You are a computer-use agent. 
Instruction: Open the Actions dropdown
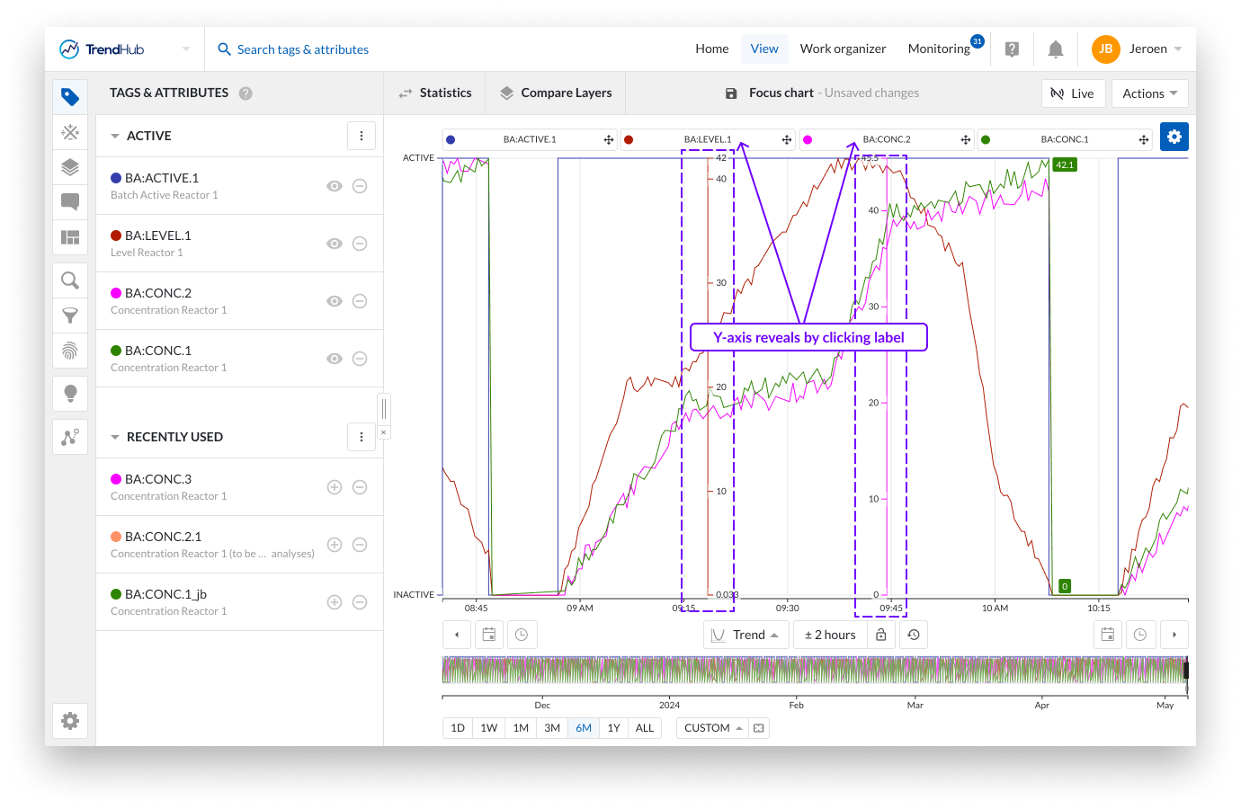[1149, 93]
